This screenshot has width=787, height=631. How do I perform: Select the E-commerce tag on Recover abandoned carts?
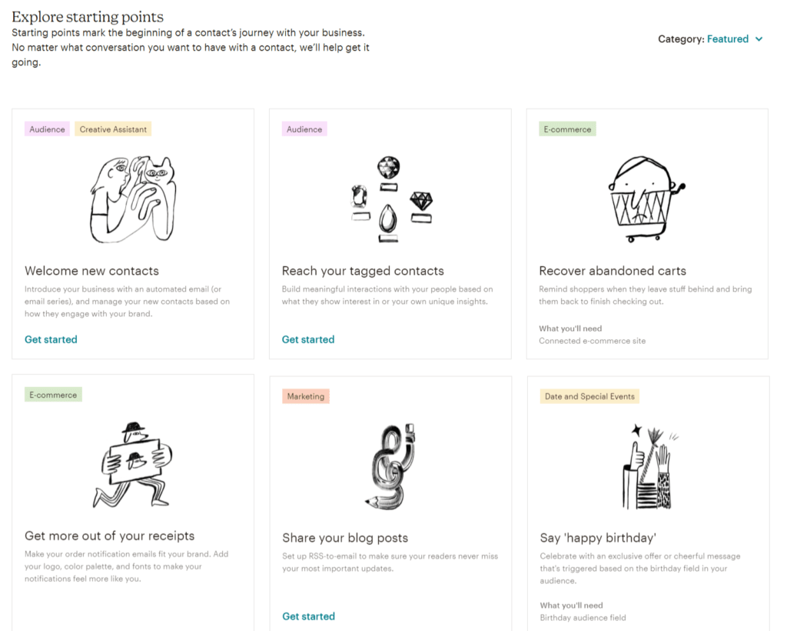(567, 129)
